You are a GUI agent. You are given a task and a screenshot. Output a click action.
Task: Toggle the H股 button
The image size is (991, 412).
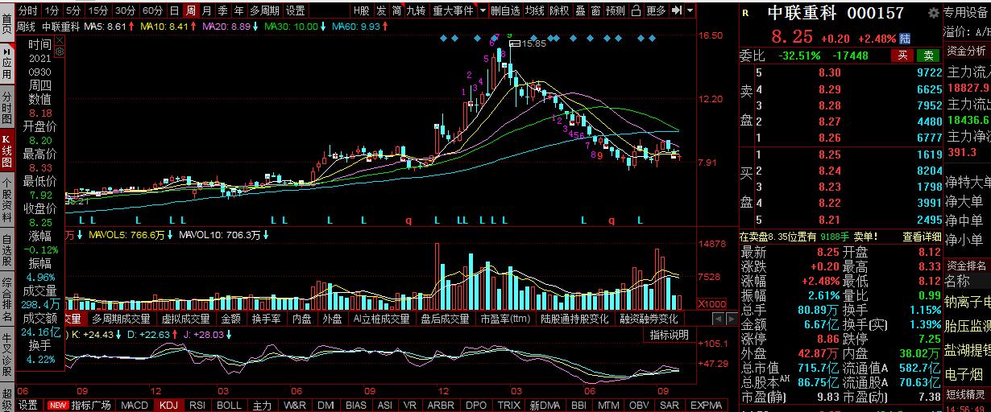[x=362, y=10]
